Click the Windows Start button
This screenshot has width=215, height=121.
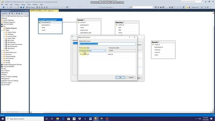(x=3, y=119)
